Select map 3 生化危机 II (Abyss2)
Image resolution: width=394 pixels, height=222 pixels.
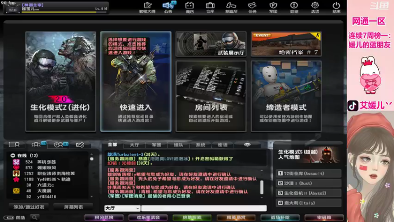pos(309,193)
